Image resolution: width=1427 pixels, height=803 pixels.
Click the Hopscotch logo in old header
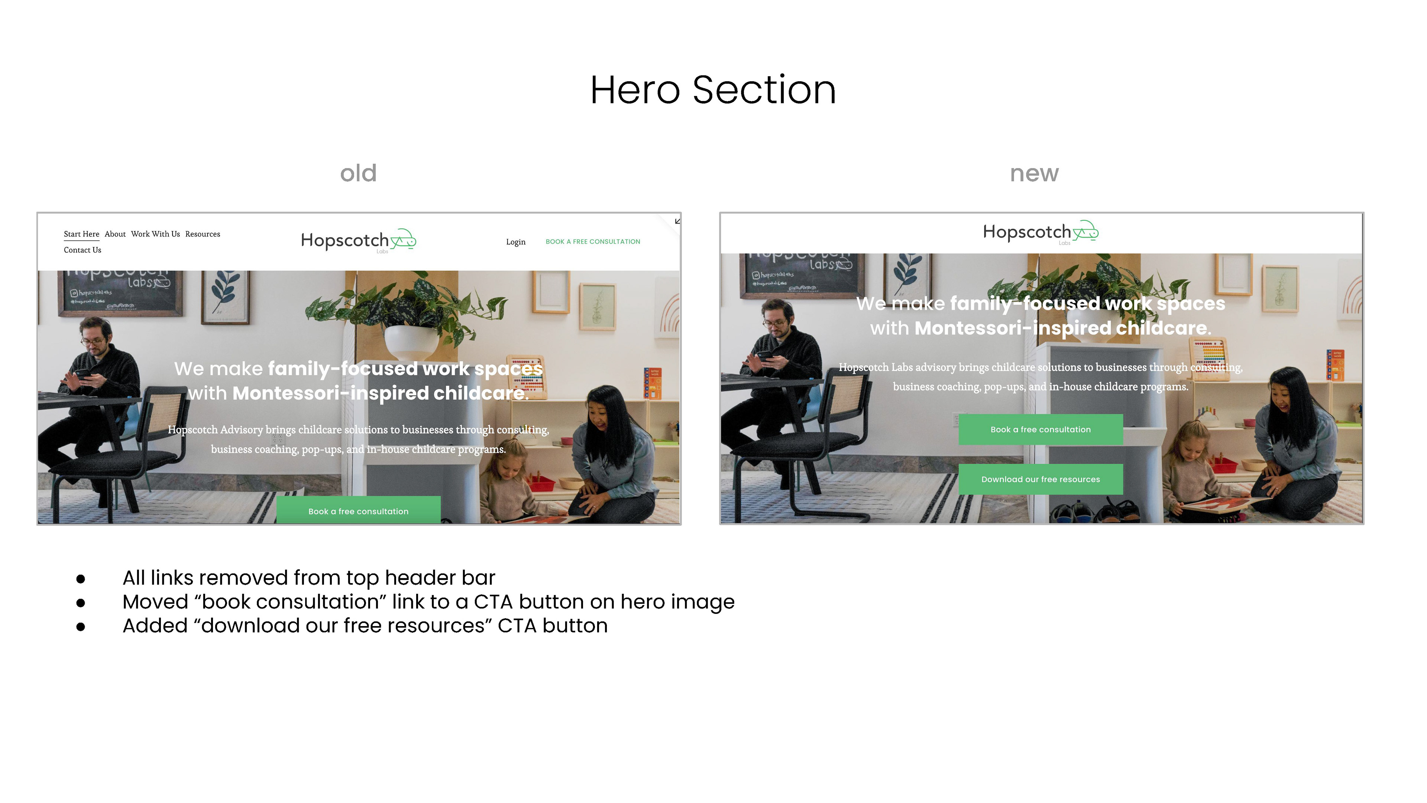click(358, 242)
